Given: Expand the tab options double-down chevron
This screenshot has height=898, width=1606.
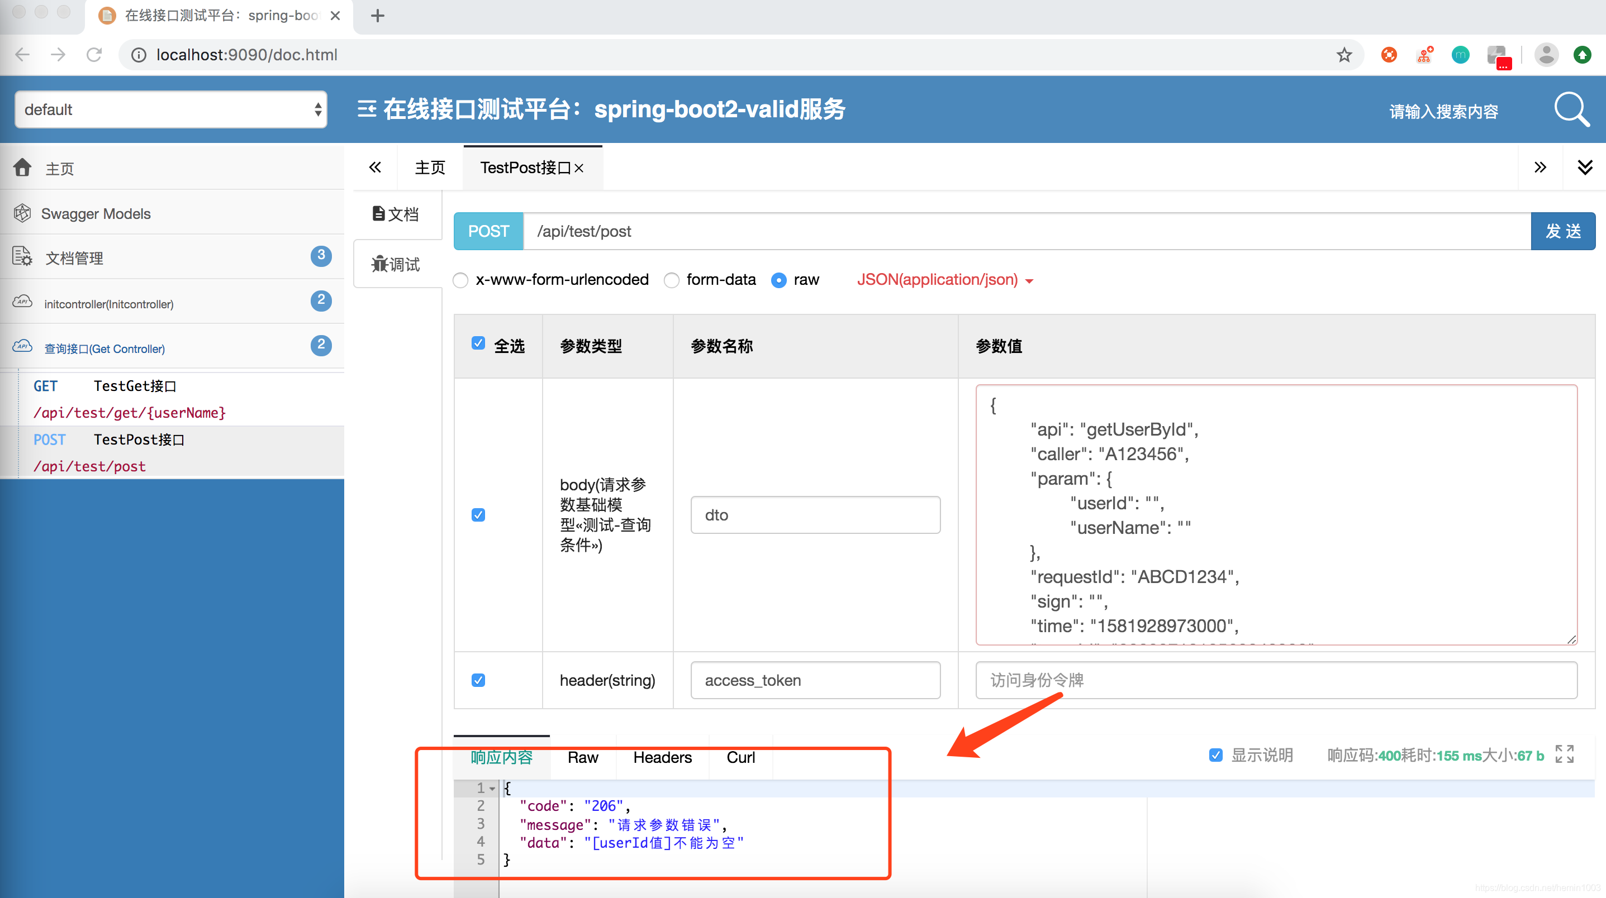Looking at the screenshot, I should [x=1584, y=167].
